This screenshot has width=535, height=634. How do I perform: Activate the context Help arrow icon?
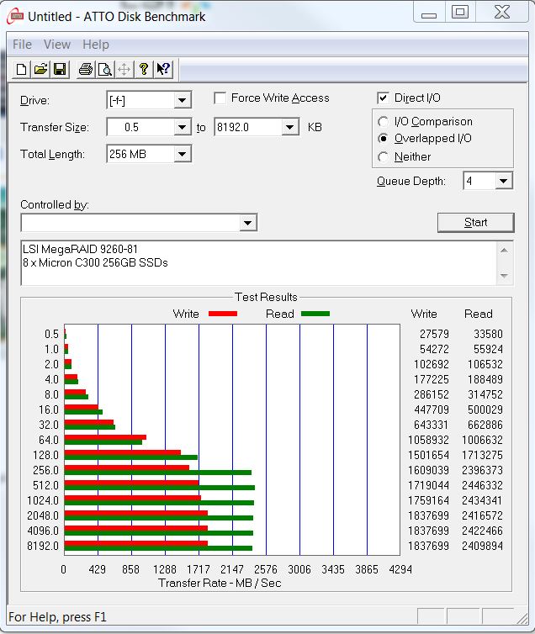163,70
